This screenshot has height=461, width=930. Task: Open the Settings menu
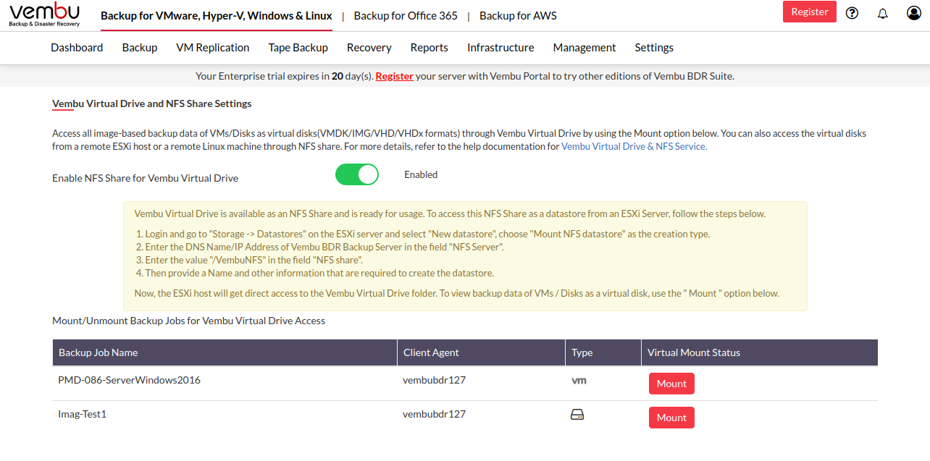pyautogui.click(x=654, y=48)
